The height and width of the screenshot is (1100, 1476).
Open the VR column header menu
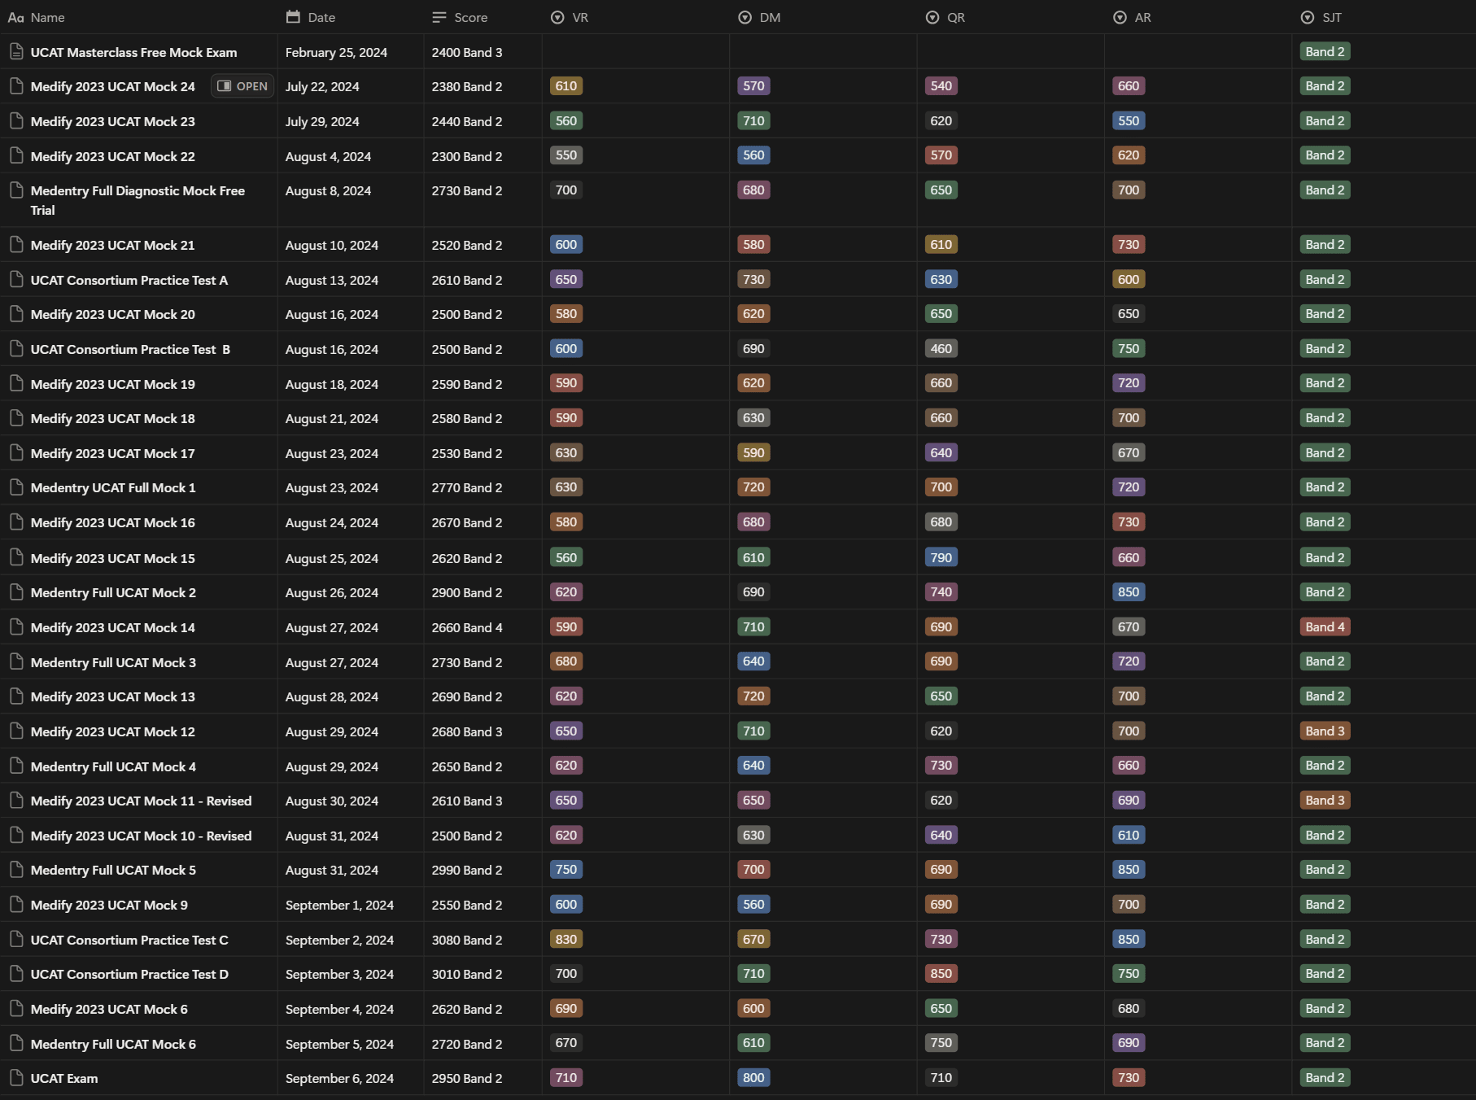[x=636, y=17]
